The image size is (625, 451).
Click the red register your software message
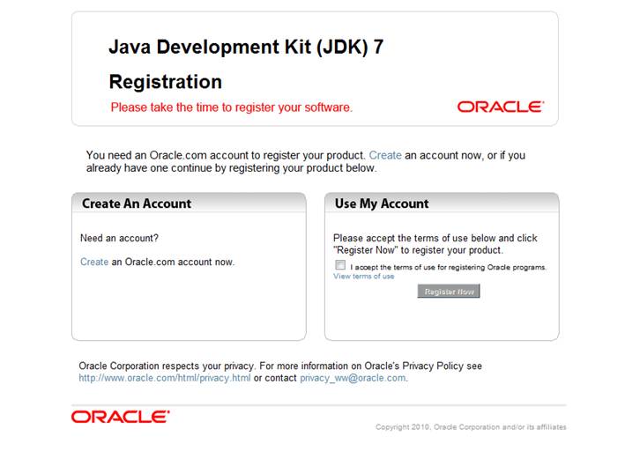pyautogui.click(x=231, y=107)
